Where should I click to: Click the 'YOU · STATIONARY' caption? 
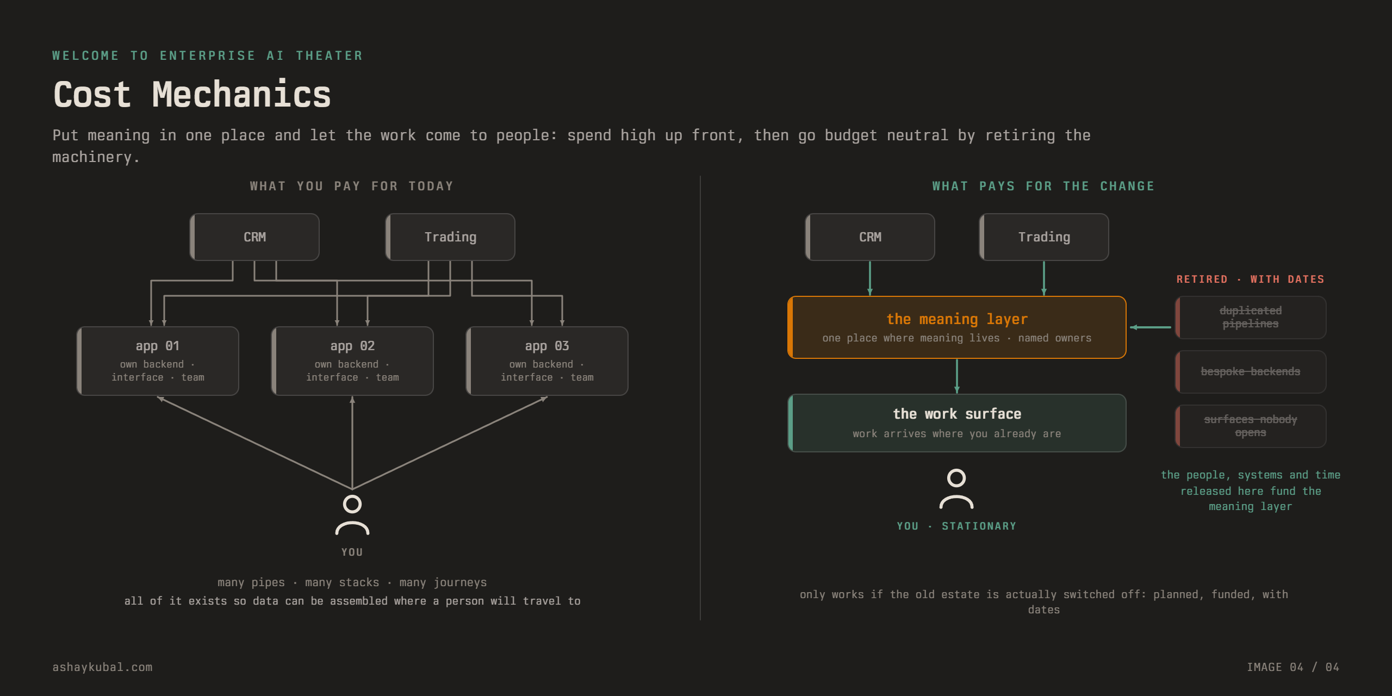pyautogui.click(x=956, y=526)
